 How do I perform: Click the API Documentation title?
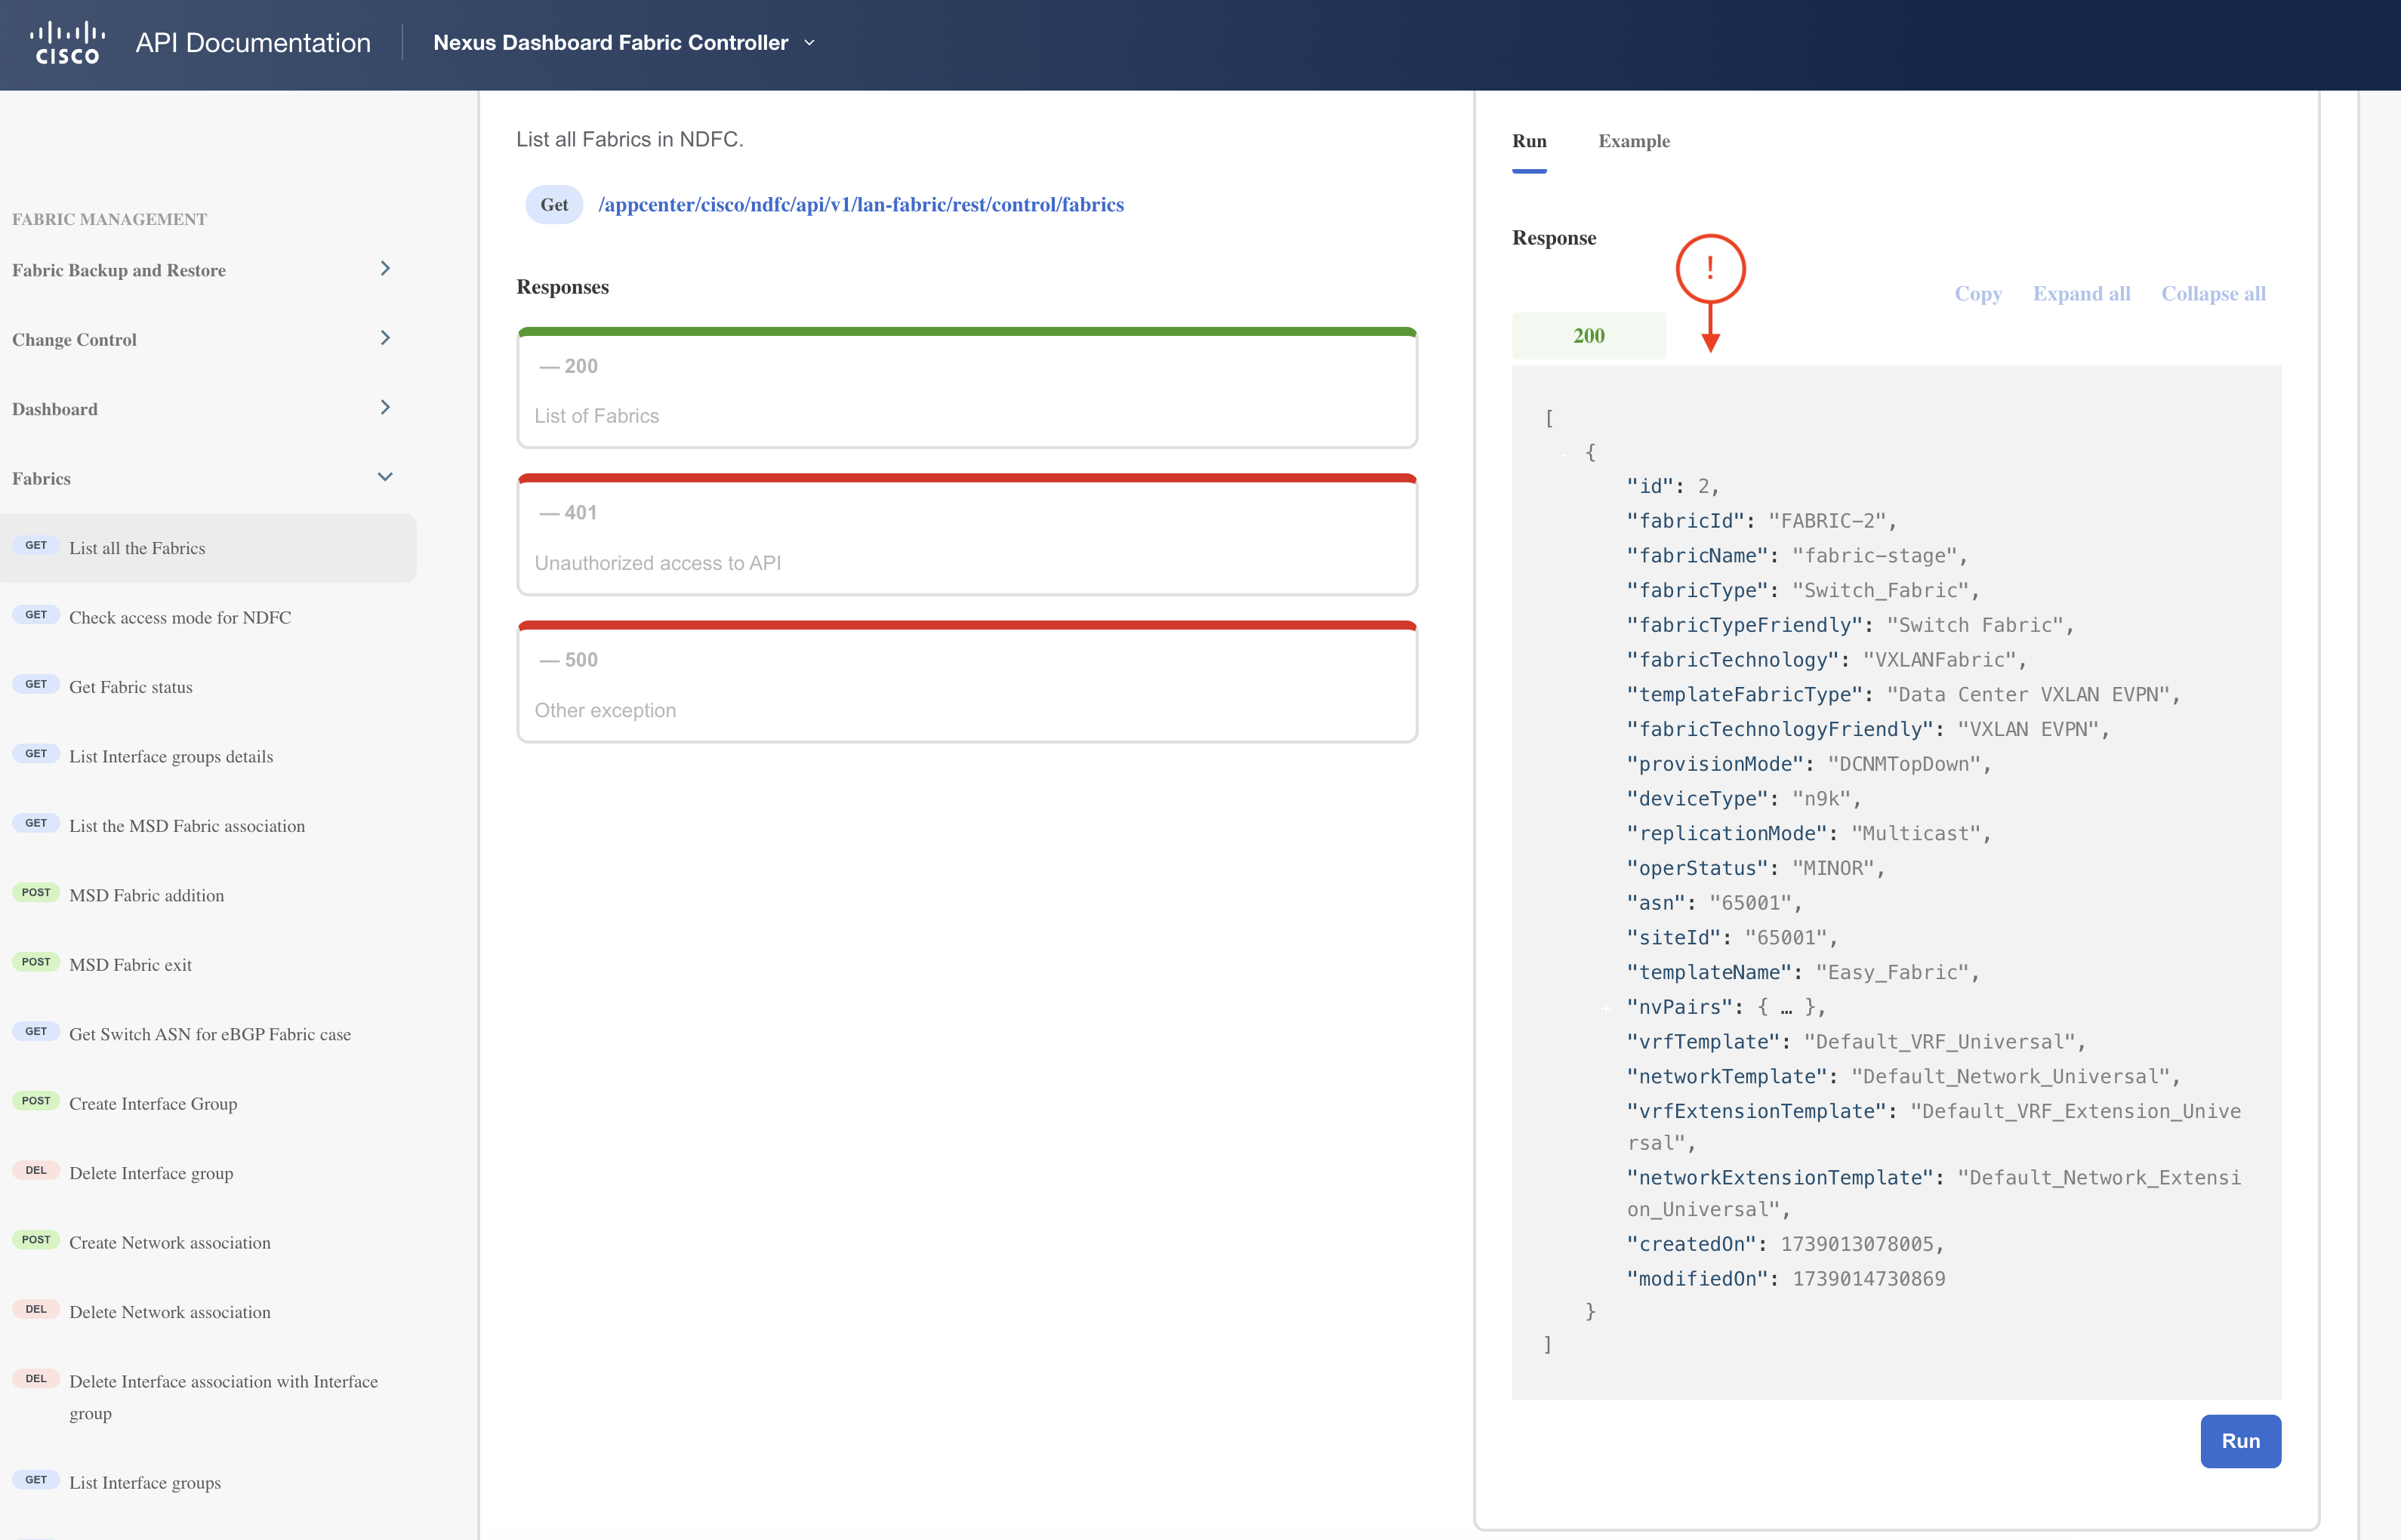pos(253,43)
